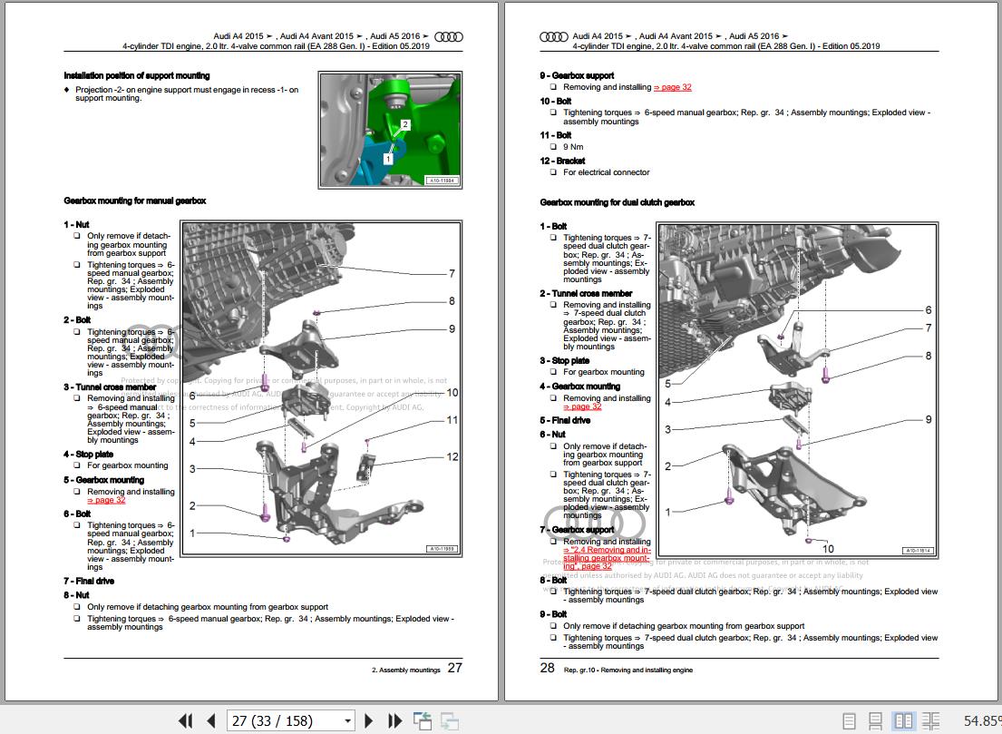
Task: Click the footer page number 27
Action: [x=454, y=668]
